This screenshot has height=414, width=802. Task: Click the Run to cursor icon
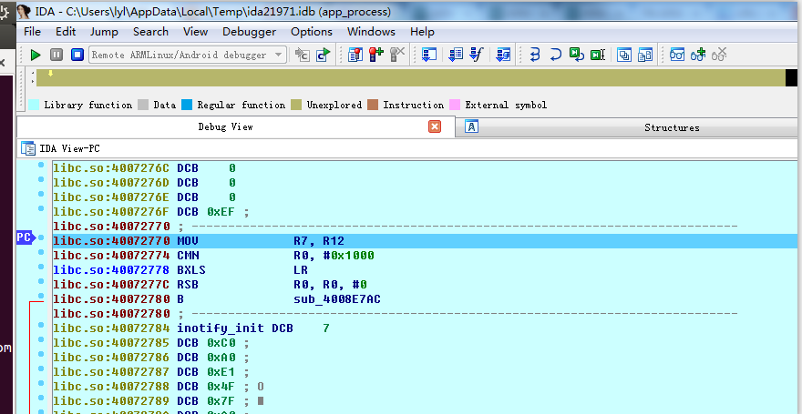point(598,55)
